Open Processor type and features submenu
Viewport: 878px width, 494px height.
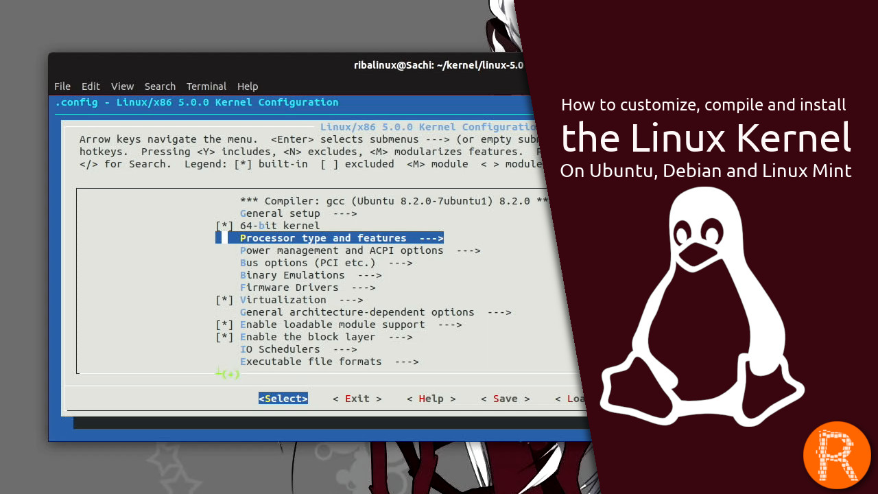(329, 238)
